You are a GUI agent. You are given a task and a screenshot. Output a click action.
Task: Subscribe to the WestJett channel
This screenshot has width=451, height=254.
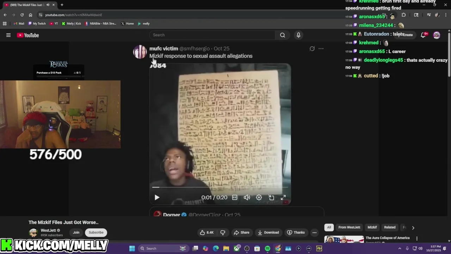96,232
